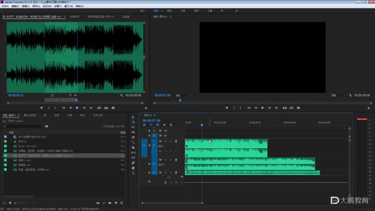Create new bin in Project panel
This screenshot has height=211, width=375.
[110, 203]
